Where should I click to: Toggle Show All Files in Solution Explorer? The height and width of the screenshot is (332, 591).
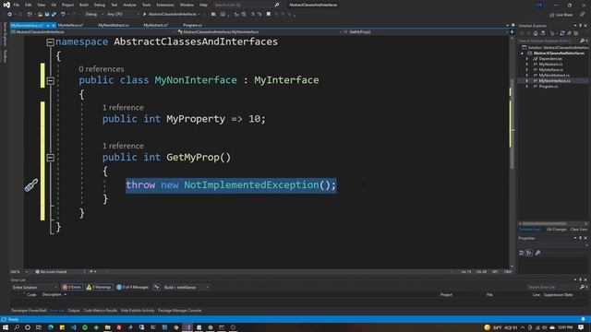(x=575, y=33)
